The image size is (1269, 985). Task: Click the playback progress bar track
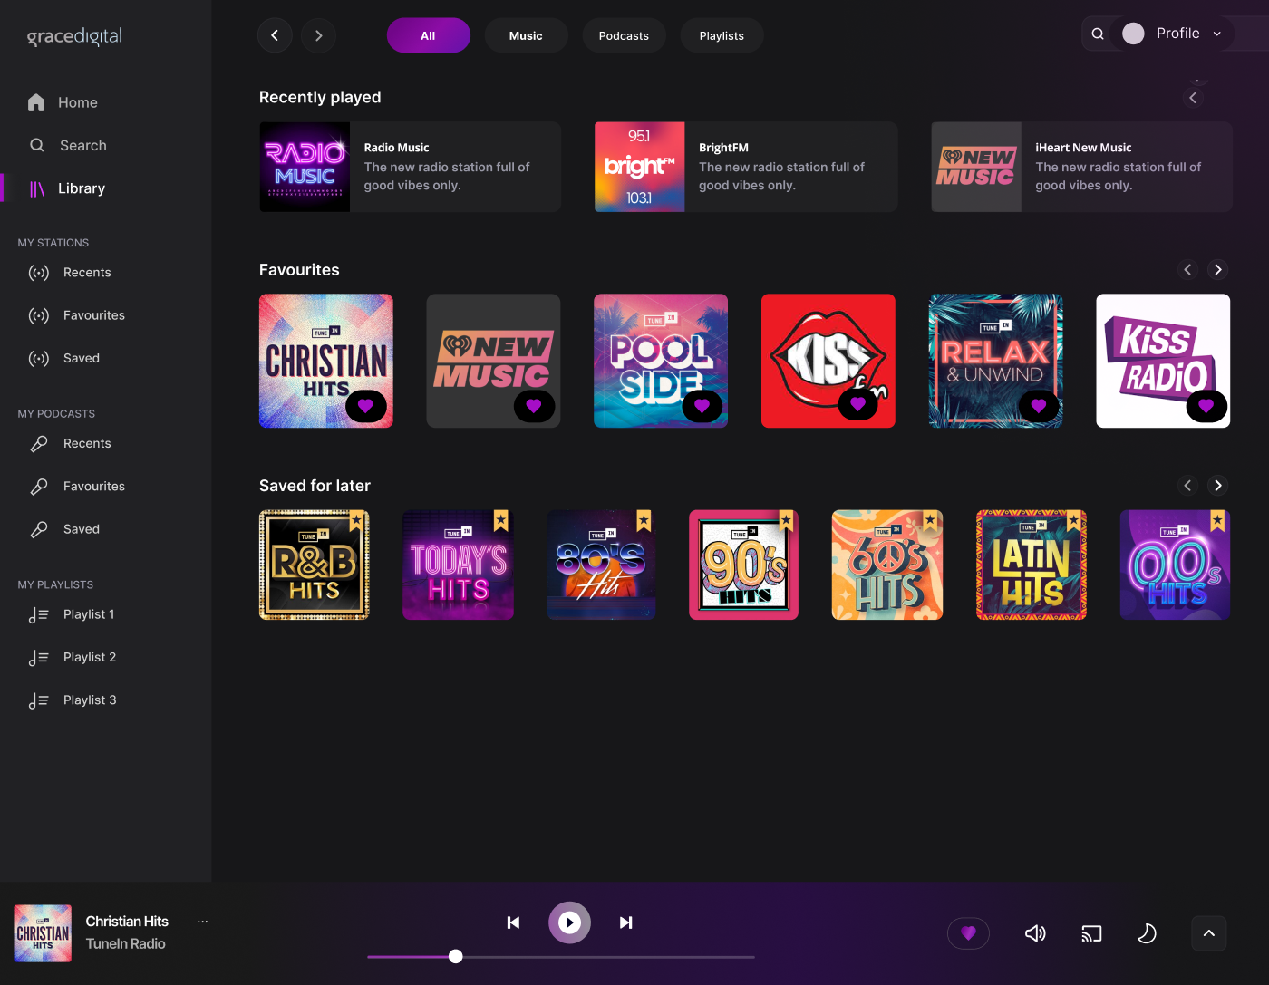pos(561,957)
